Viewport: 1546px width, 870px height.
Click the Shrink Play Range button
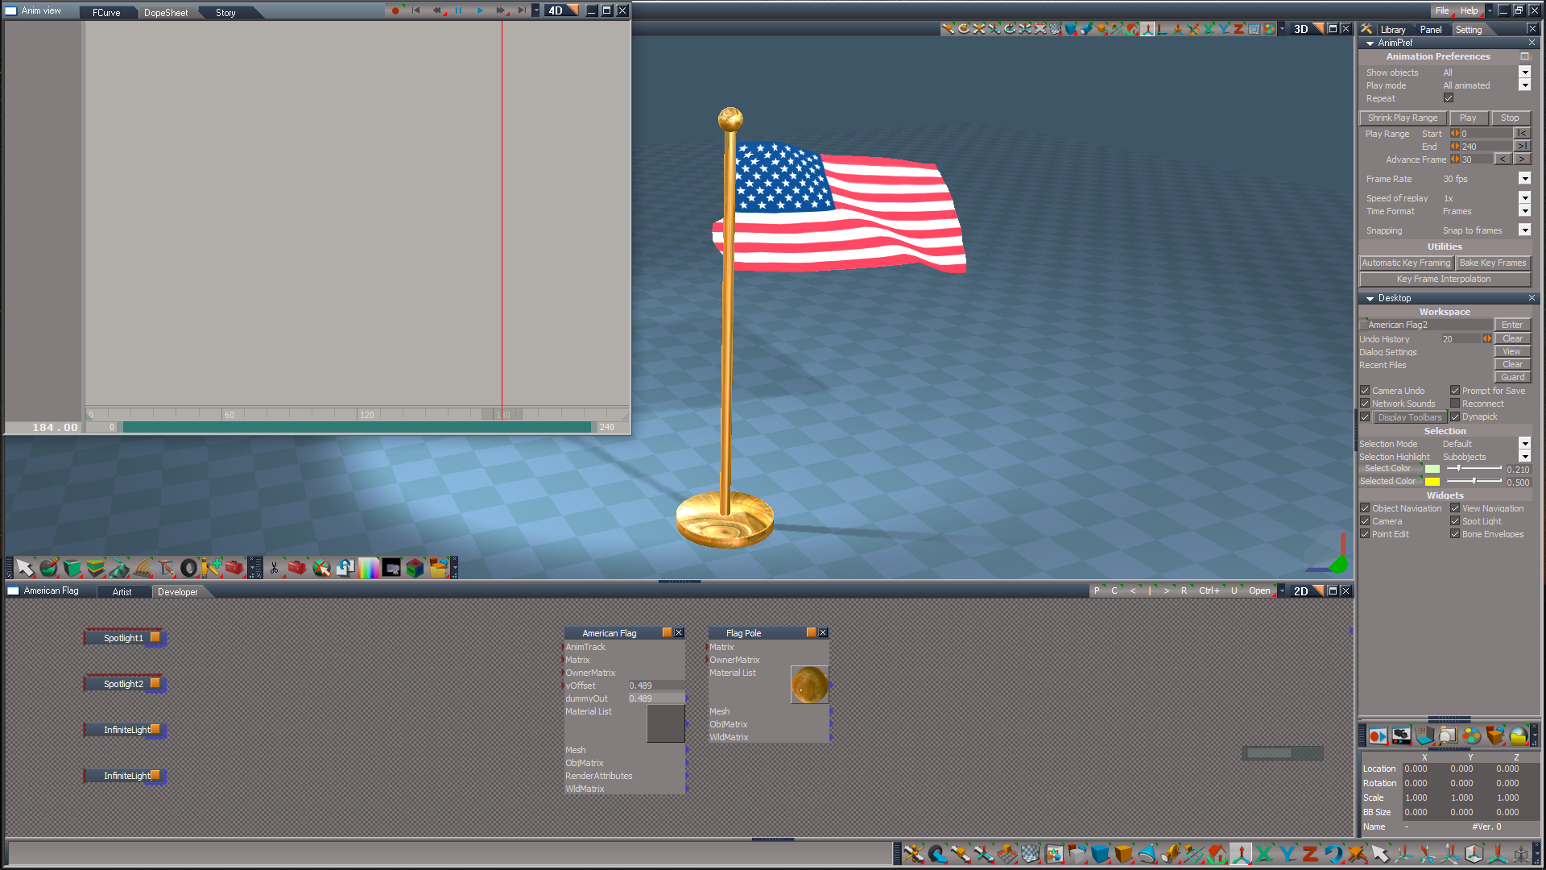[1403, 118]
